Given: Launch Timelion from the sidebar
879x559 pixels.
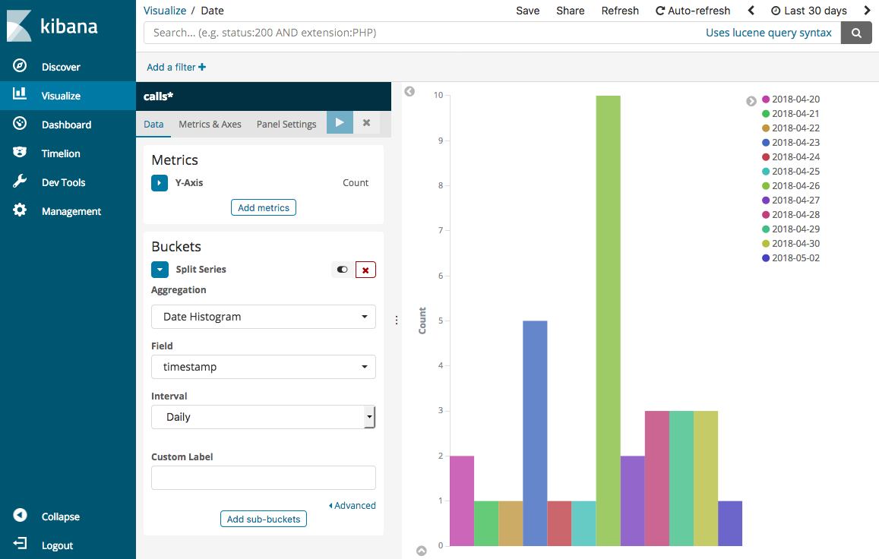Looking at the screenshot, I should click(x=61, y=153).
